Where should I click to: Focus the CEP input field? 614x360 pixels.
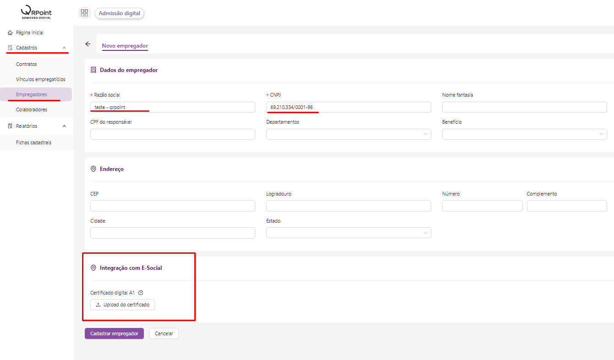pos(172,206)
